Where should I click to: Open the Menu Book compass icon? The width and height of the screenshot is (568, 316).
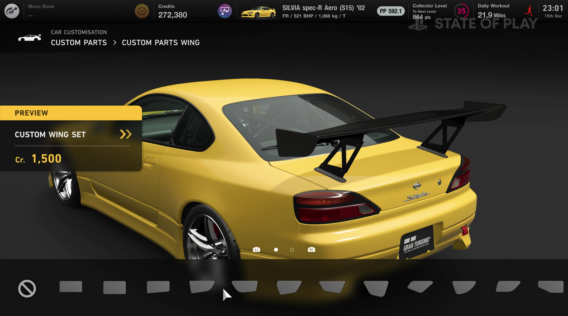[142, 11]
